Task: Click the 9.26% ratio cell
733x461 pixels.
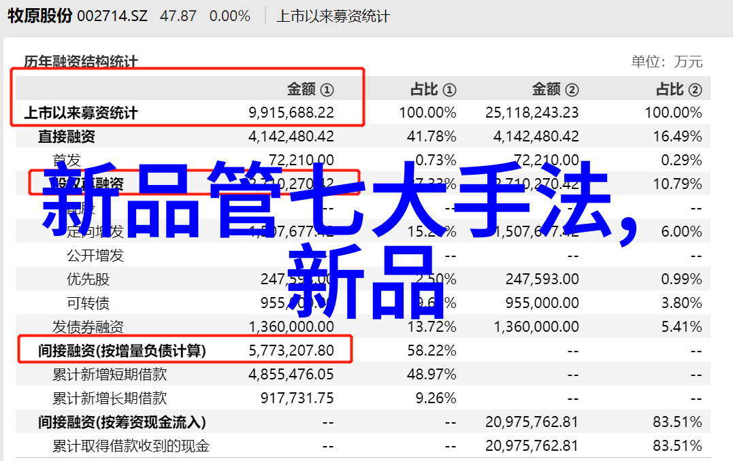Action: pos(436,398)
